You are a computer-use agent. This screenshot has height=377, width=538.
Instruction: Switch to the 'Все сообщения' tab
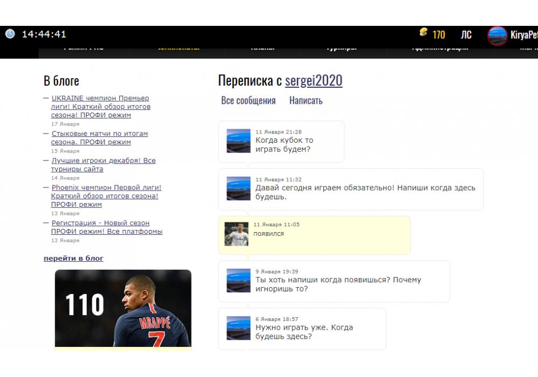pyautogui.click(x=248, y=101)
